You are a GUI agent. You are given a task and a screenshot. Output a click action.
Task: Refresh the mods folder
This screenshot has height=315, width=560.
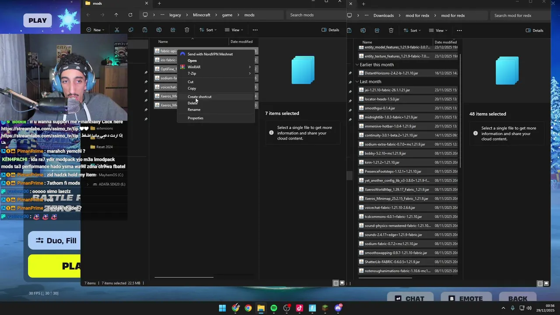130,15
